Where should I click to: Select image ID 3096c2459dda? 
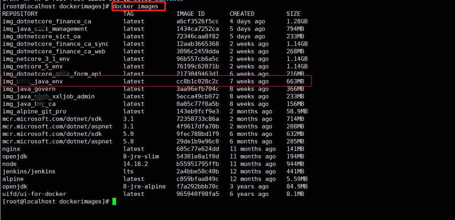coord(198,51)
